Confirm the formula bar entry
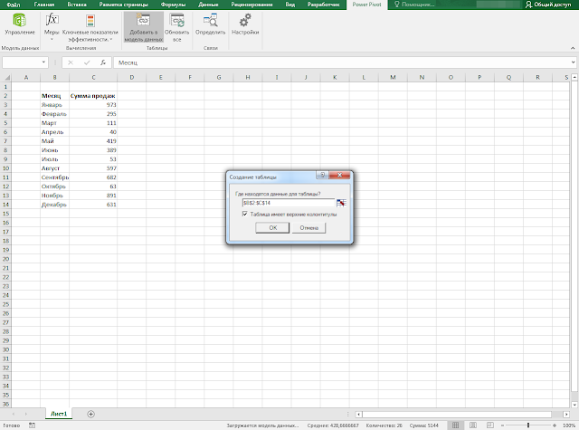This screenshot has height=430, width=579. [x=87, y=62]
